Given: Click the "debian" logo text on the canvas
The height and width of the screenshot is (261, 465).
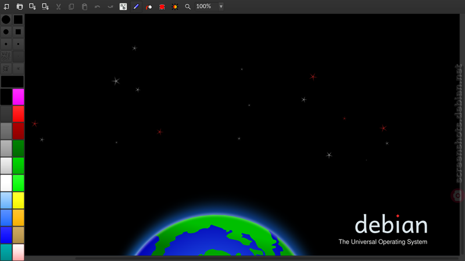Looking at the screenshot, I should (x=391, y=224).
